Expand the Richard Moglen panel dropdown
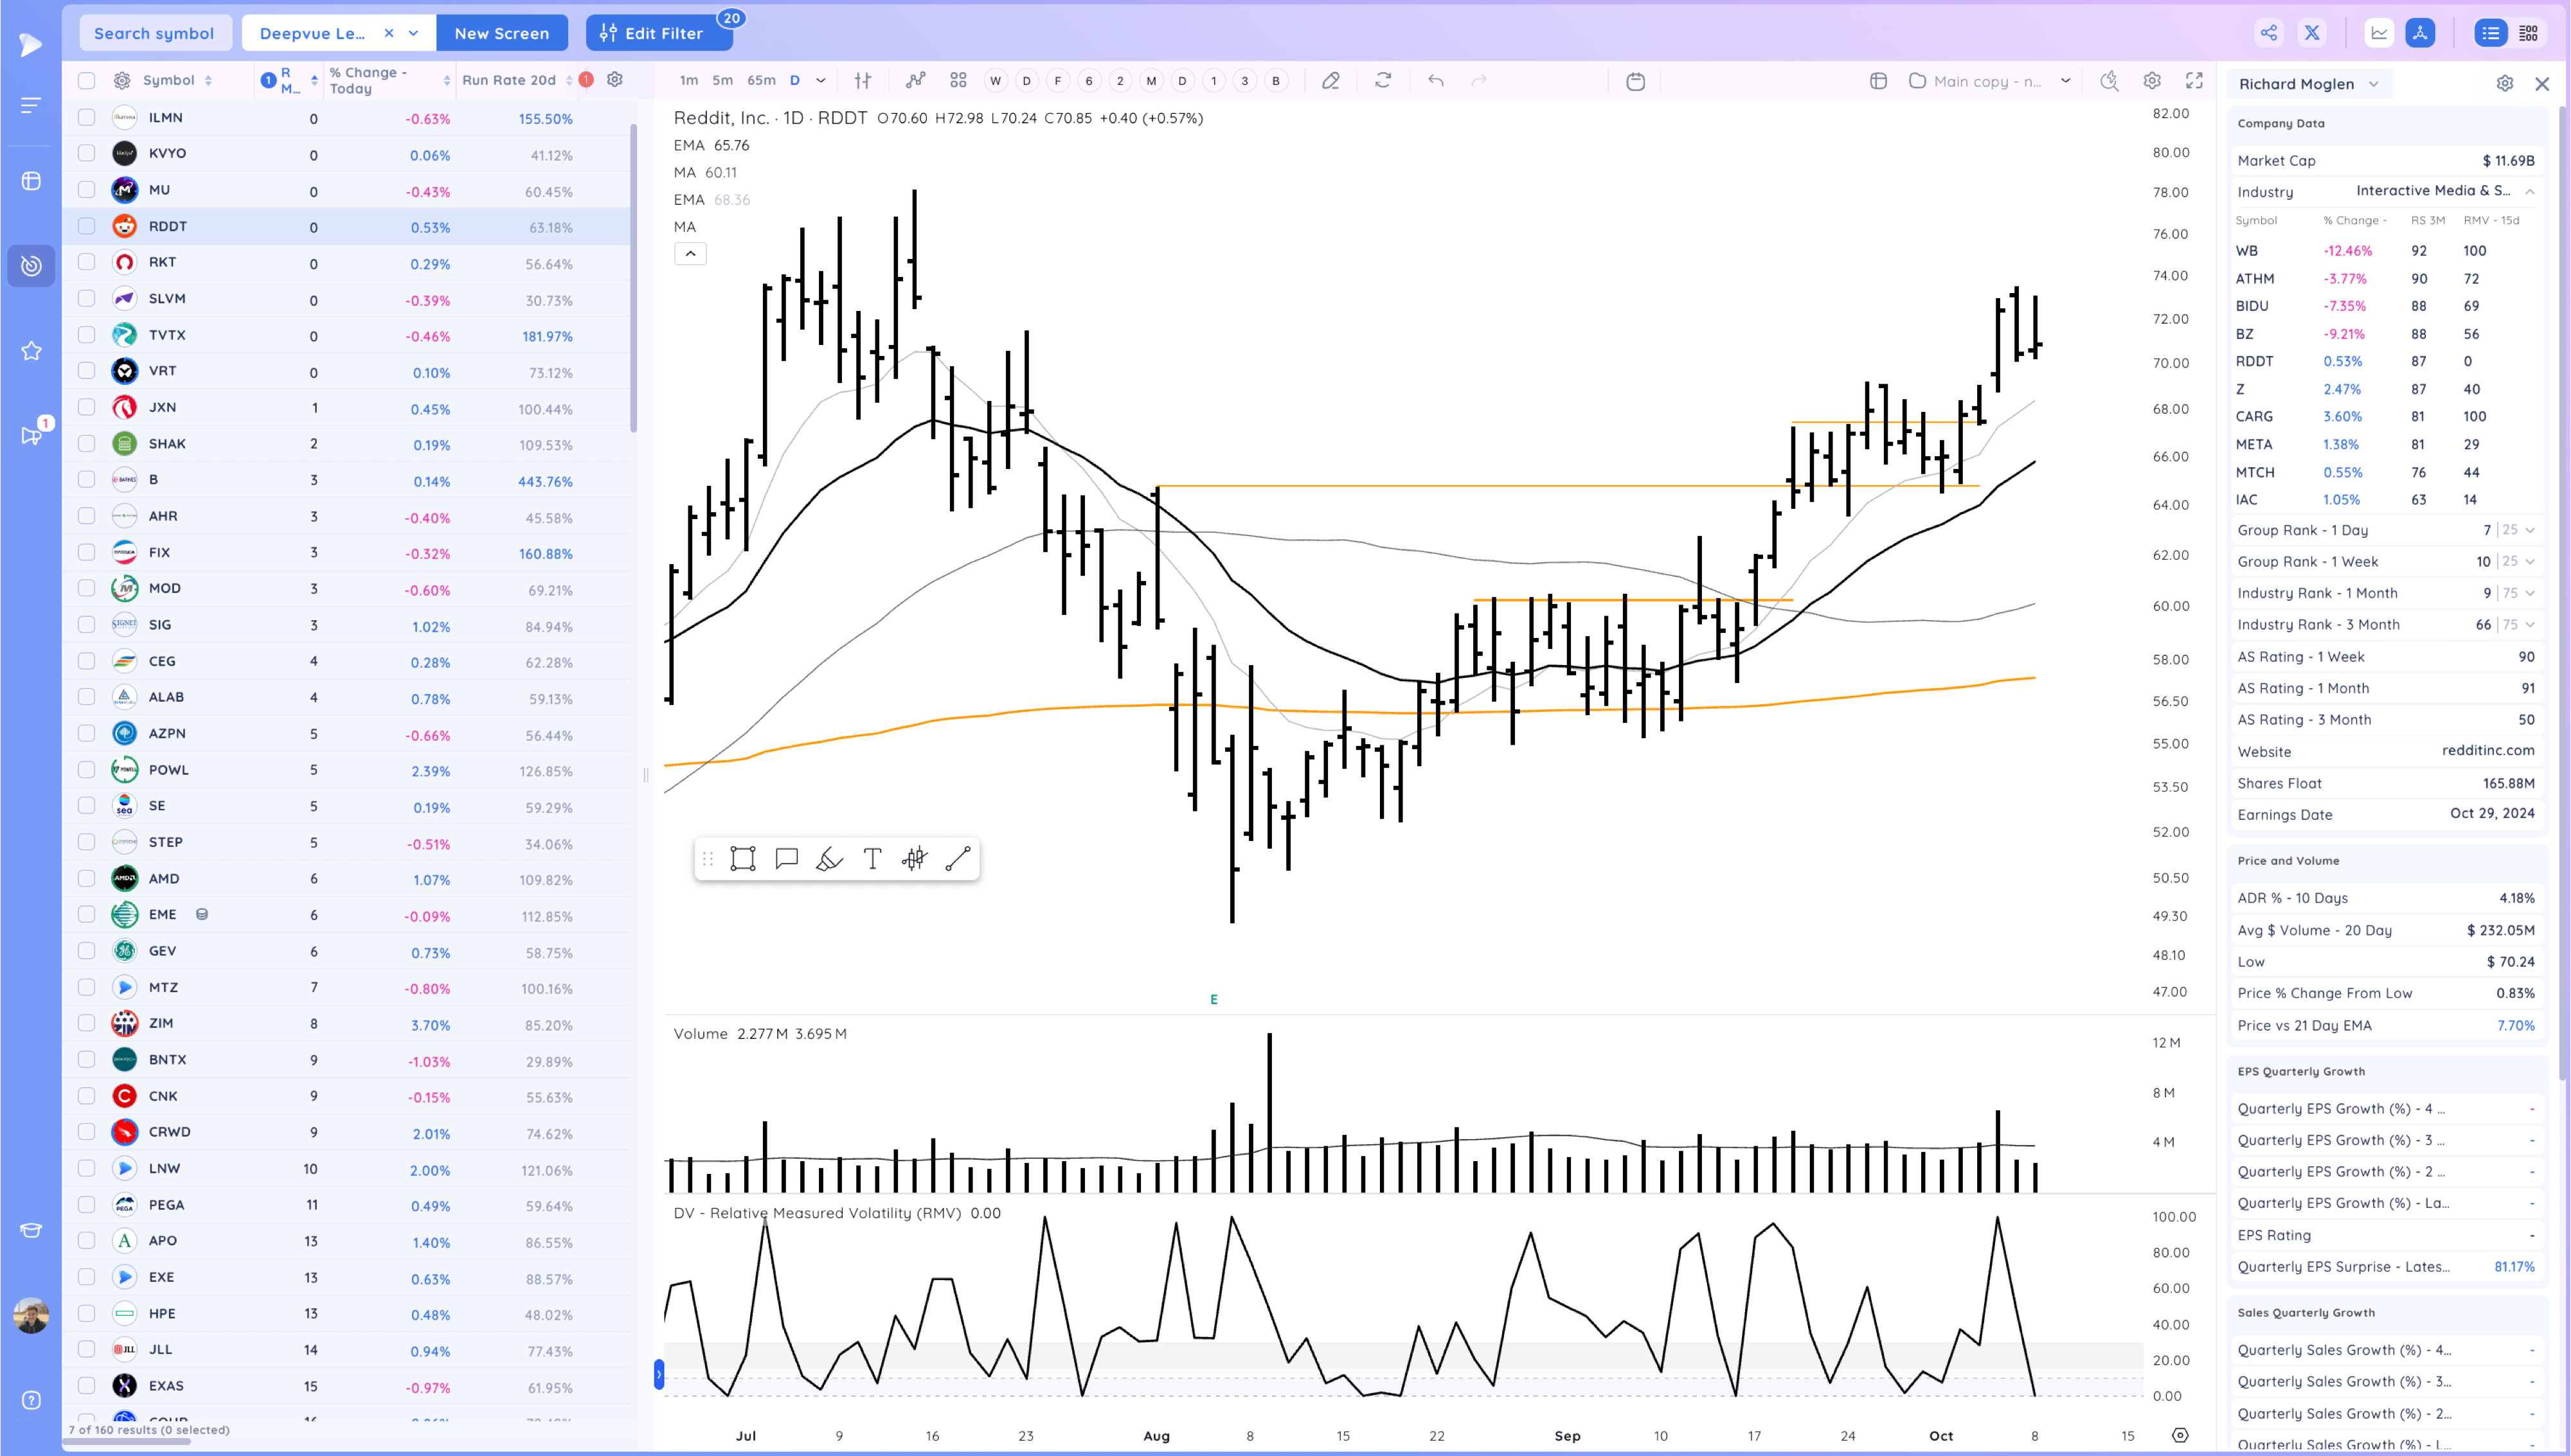Image resolution: width=2571 pixels, height=1456 pixels. 2374,84
